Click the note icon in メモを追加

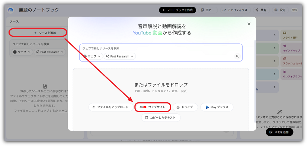pyautogui.click(x=271, y=132)
